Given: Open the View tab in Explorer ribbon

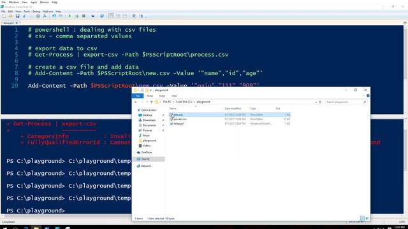Looking at the screenshot, I should click(174, 96).
